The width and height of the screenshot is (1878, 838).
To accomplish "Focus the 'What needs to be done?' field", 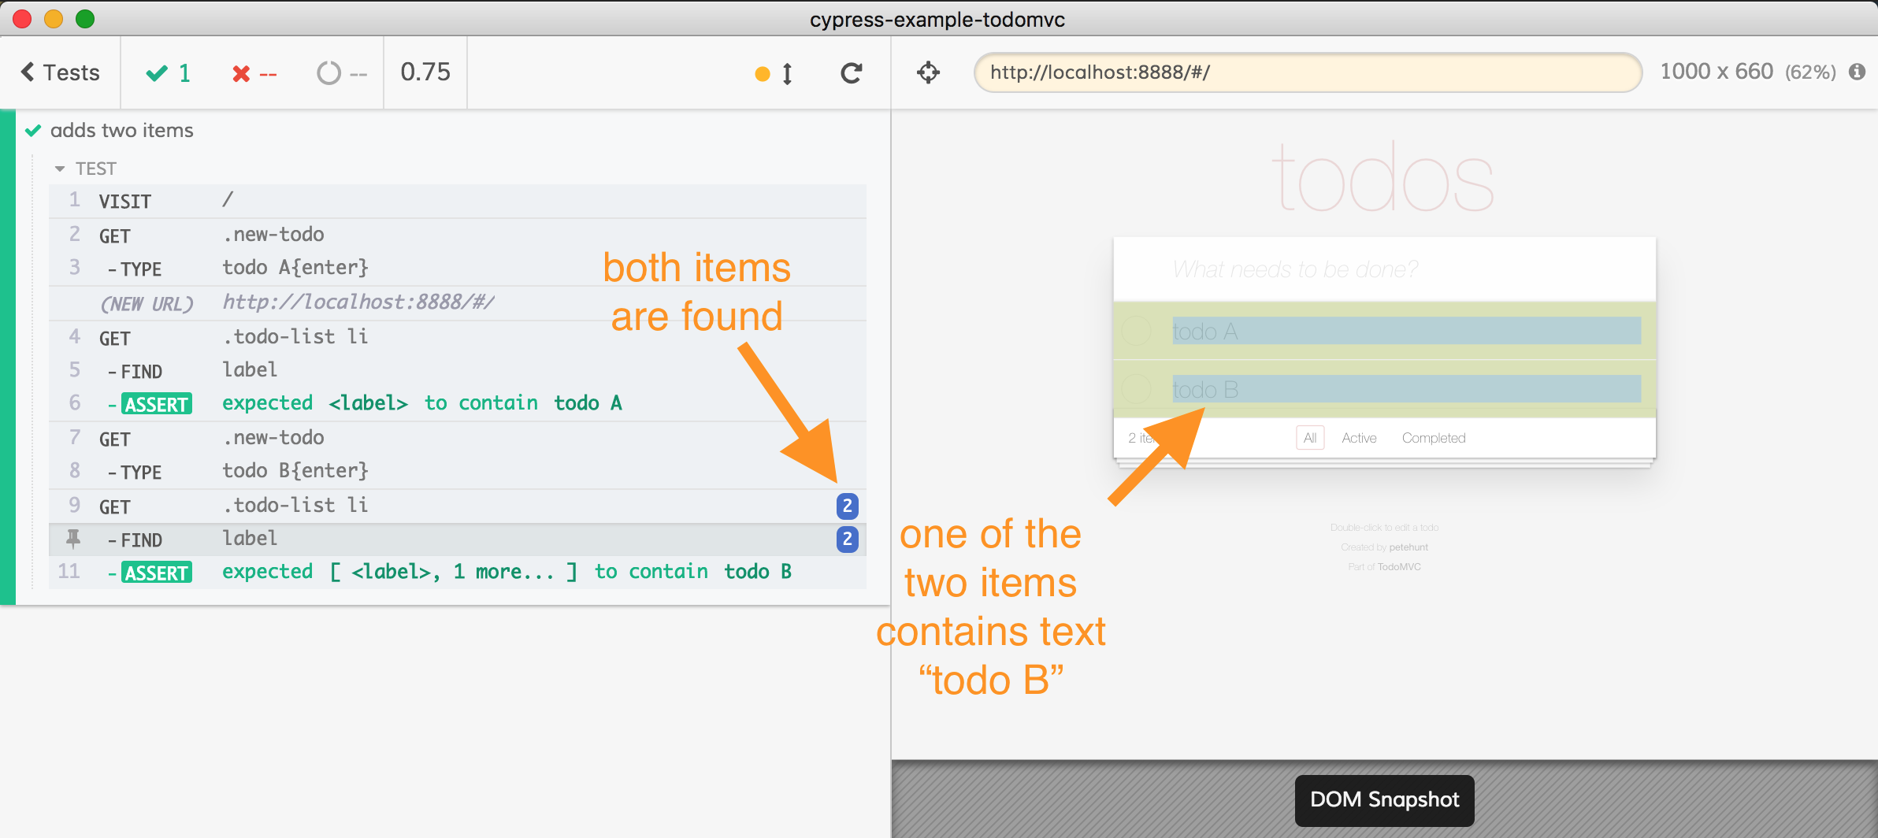I will tap(1383, 269).
